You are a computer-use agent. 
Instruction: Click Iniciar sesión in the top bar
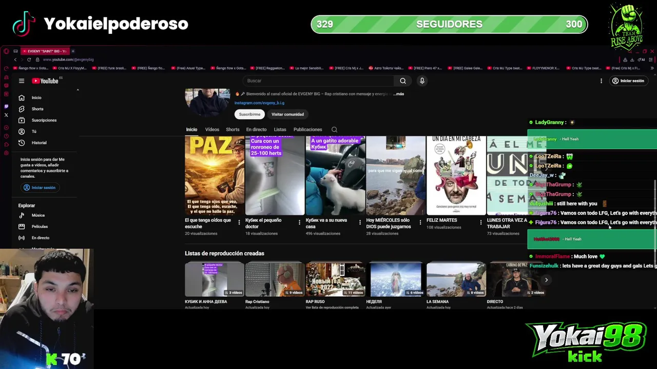click(628, 81)
